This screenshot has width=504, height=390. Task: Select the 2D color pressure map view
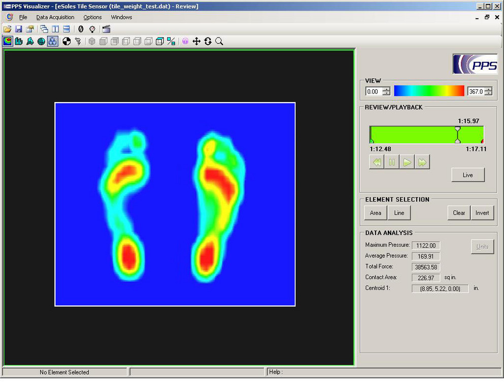(7, 42)
